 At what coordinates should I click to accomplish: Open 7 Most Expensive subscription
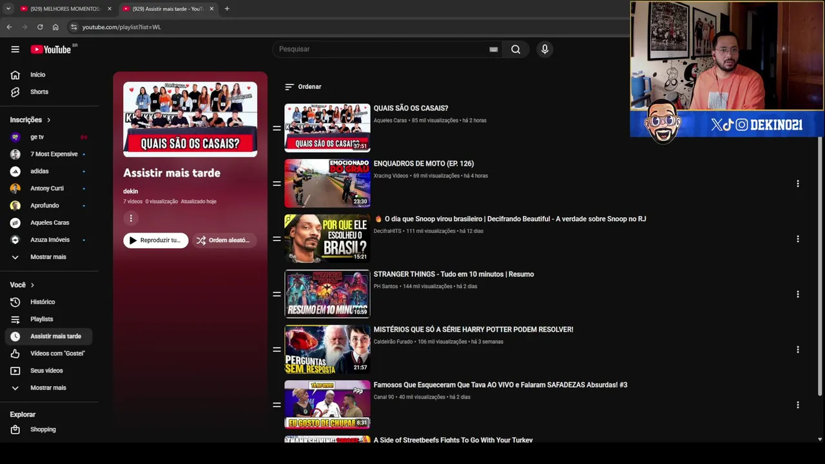point(49,154)
